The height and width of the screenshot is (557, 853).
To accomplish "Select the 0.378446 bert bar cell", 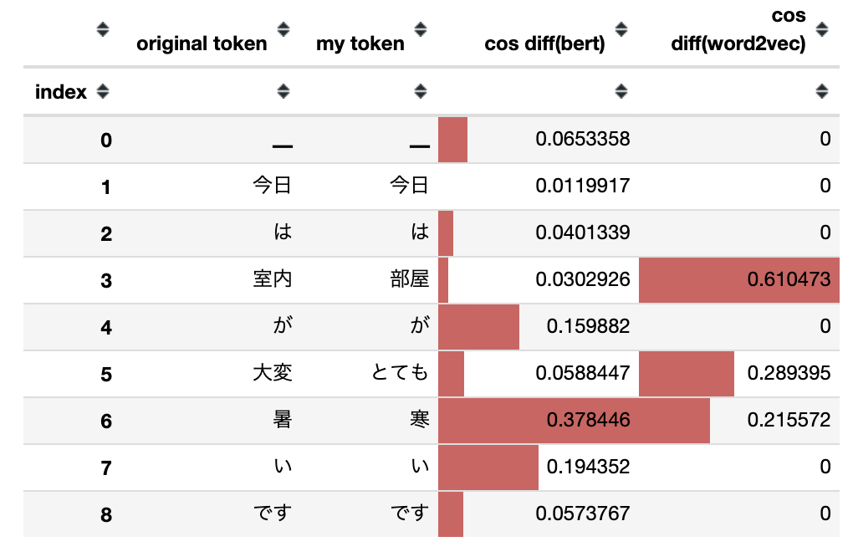I will click(539, 420).
